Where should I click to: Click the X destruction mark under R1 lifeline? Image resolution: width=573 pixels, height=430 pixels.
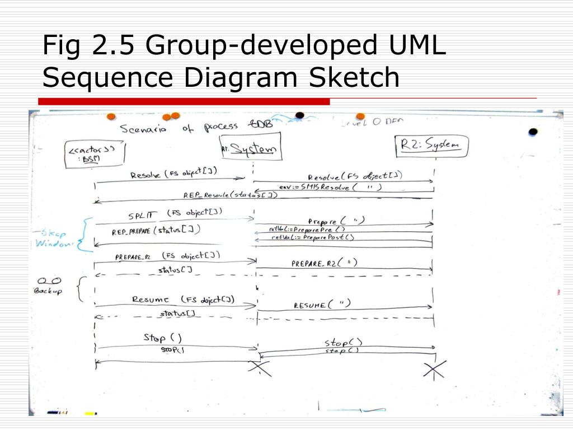(260, 368)
